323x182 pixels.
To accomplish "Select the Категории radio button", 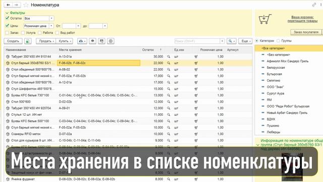I will click(257, 41).
